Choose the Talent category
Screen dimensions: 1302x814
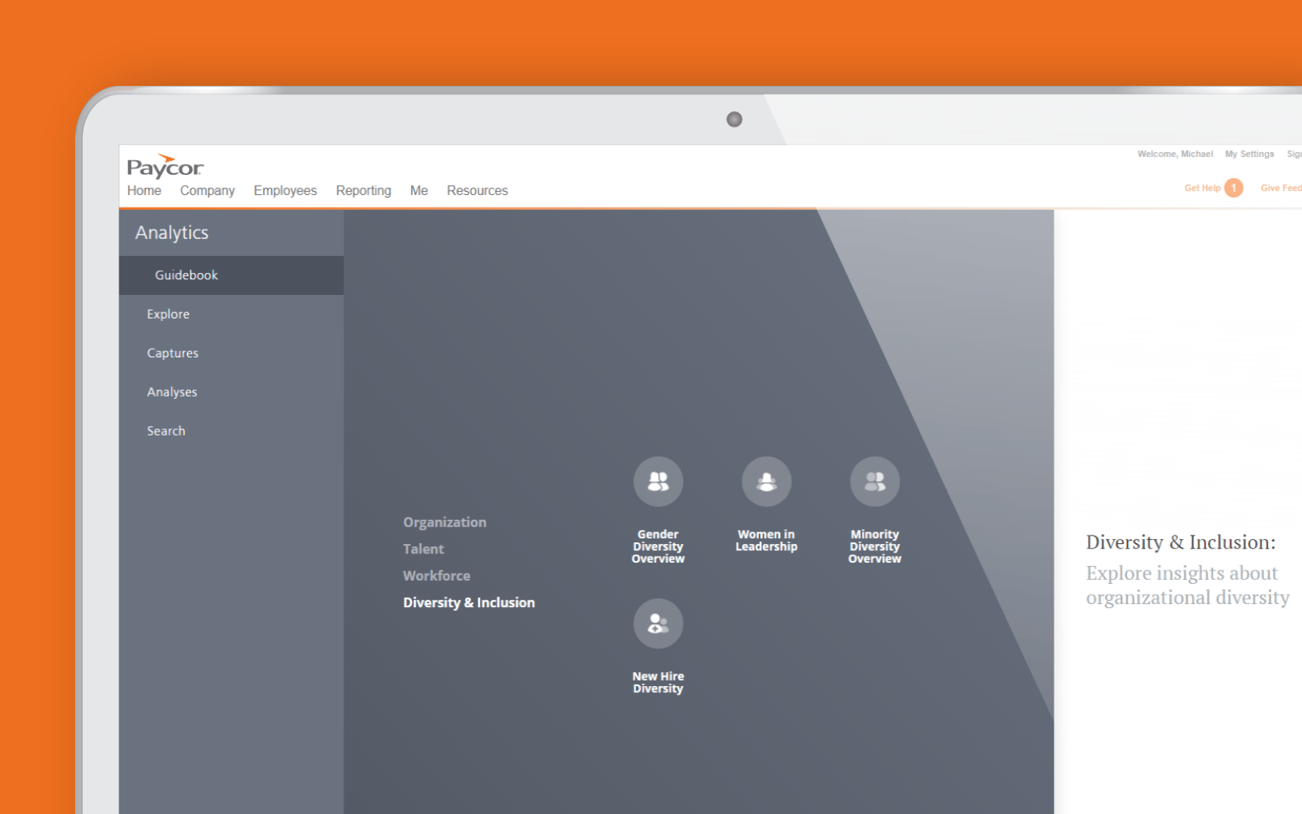pyautogui.click(x=424, y=549)
